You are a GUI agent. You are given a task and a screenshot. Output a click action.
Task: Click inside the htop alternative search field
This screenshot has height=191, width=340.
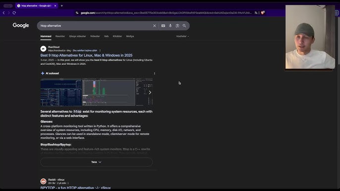95,26
